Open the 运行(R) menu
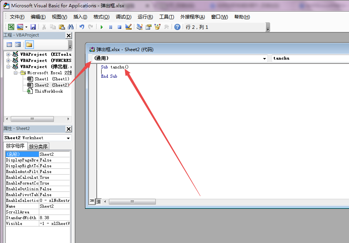The height and width of the screenshot is (243, 349). click(145, 17)
